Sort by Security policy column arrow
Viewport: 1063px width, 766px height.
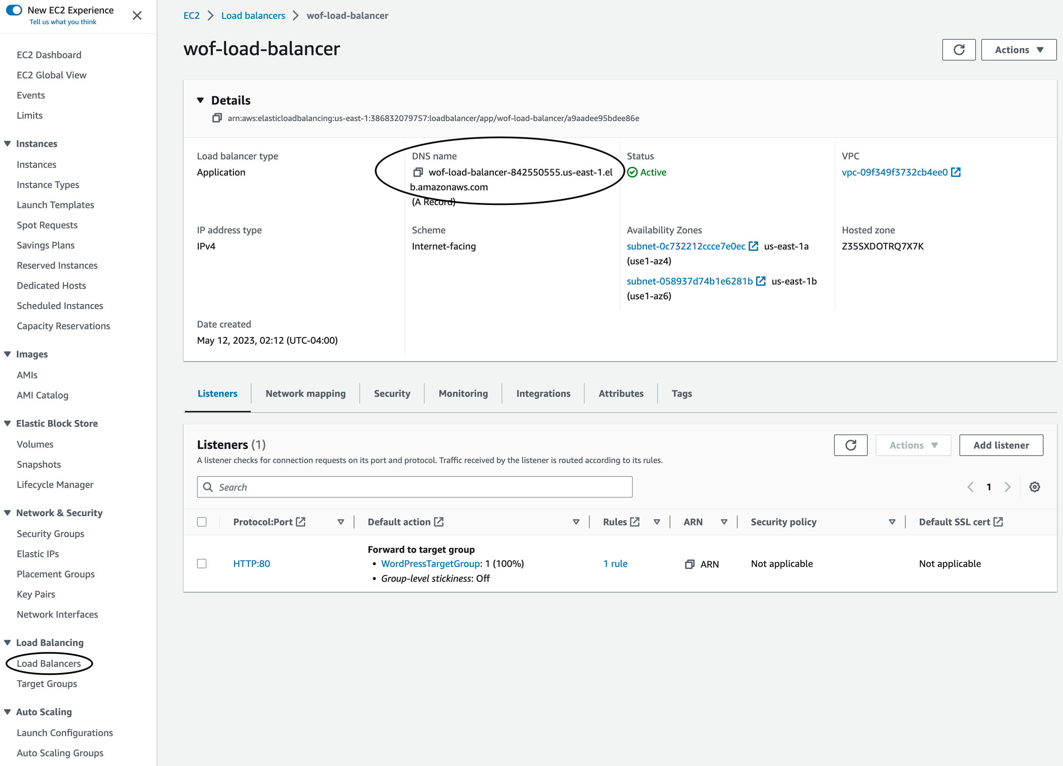[892, 522]
